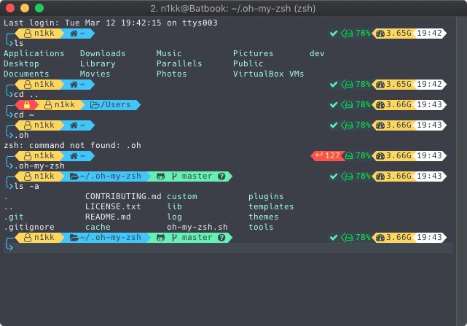This screenshot has height=326, width=467.
Task: Select the '.git' entry in the listing
Action: (x=14, y=217)
